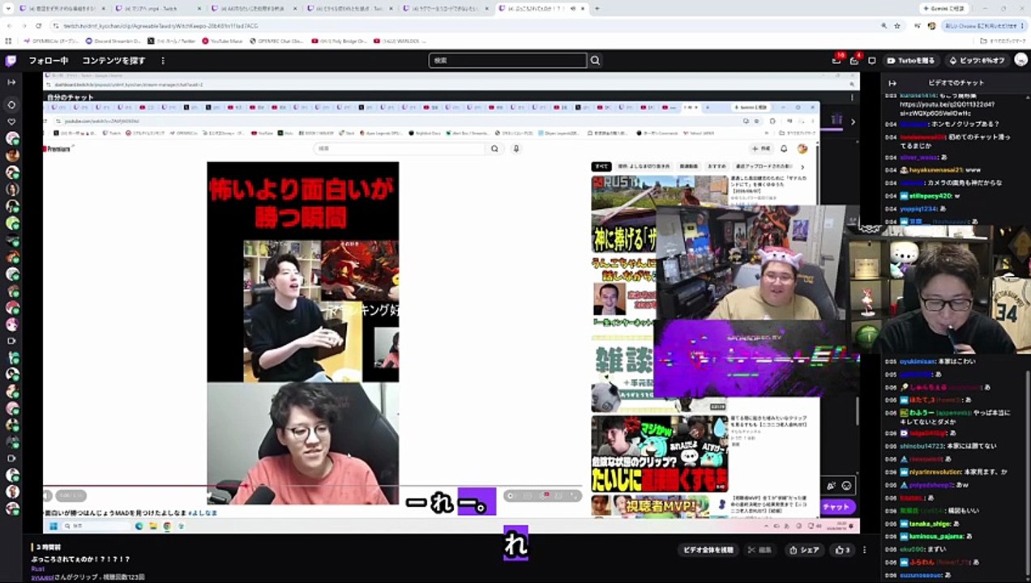The image size is (1031, 583).
Task: Click username eku090 in chat
Action: (x=913, y=549)
